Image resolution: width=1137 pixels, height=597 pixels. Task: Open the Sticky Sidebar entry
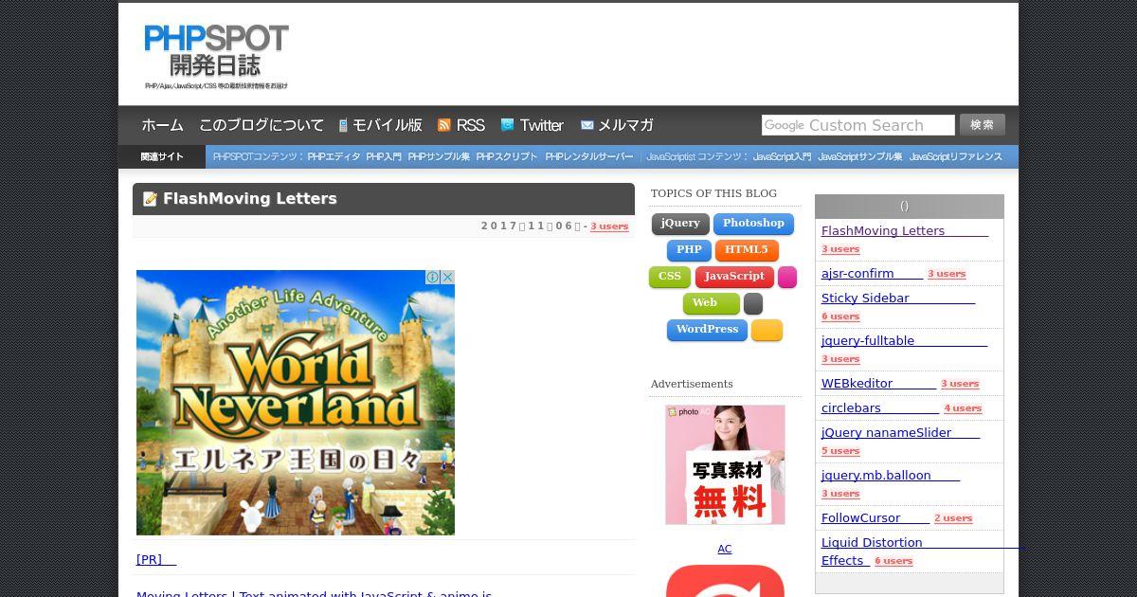click(897, 298)
